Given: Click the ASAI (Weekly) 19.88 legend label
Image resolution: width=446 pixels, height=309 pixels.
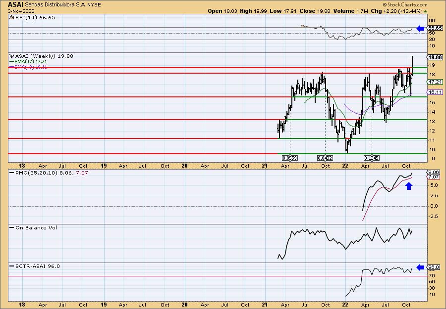Looking at the screenshot, I should pyautogui.click(x=44, y=56).
